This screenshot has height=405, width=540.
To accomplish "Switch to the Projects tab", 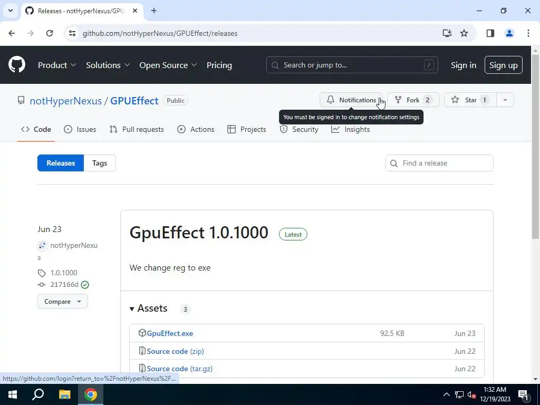I will pos(247,130).
